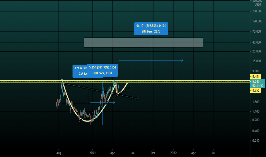Click the current price label 5.247
This screenshot has height=157, width=266.
tap(256, 81)
